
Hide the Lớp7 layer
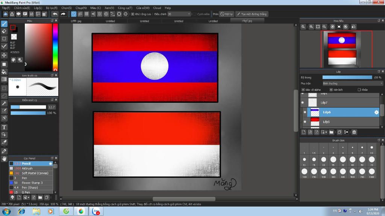click(303, 103)
